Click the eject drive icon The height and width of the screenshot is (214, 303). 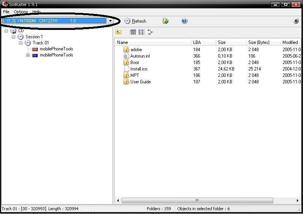(296, 21)
